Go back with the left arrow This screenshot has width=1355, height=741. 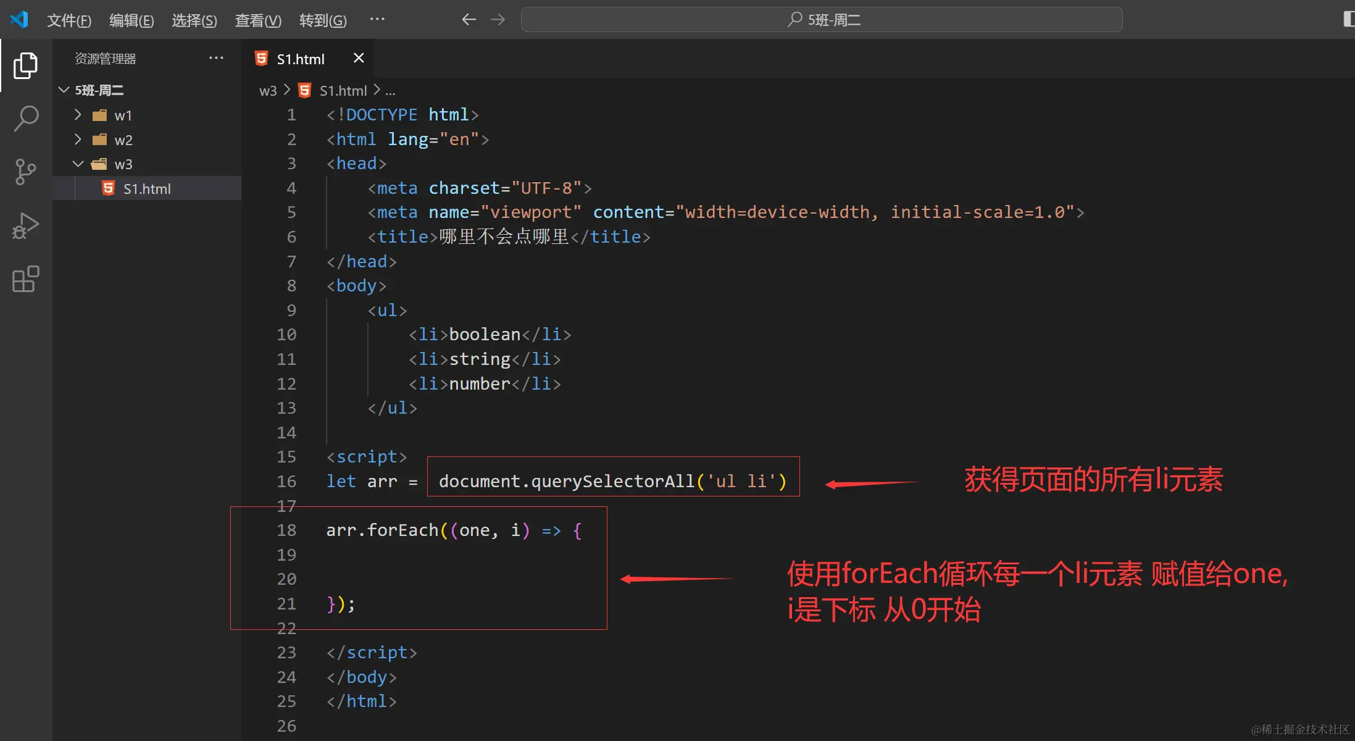tap(469, 20)
